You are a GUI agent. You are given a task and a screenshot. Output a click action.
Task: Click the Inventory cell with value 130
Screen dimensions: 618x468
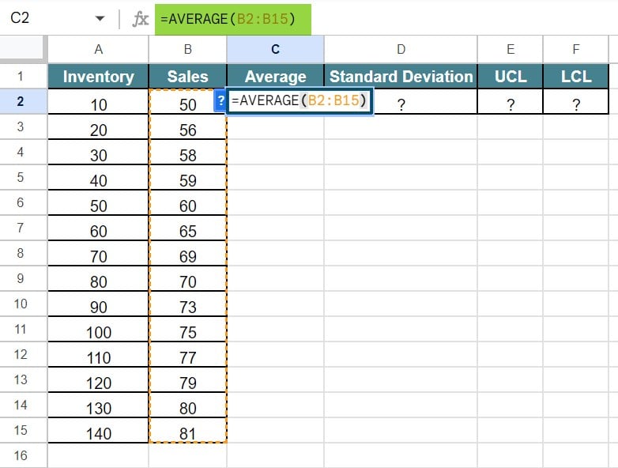click(x=98, y=405)
